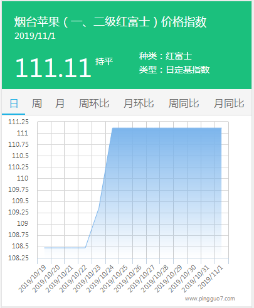
Task: Click the x-axis date 2019/10/24
Action: point(100,279)
